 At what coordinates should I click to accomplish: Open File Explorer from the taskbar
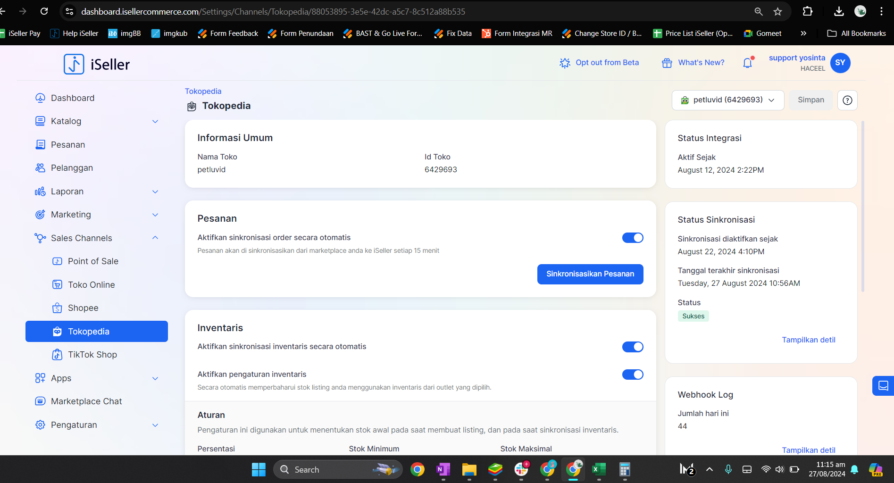pyautogui.click(x=469, y=469)
